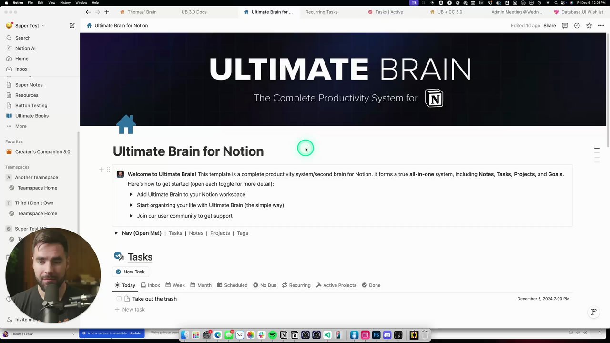Select the No Due view tab
The width and height of the screenshot is (610, 343).
(x=264, y=285)
